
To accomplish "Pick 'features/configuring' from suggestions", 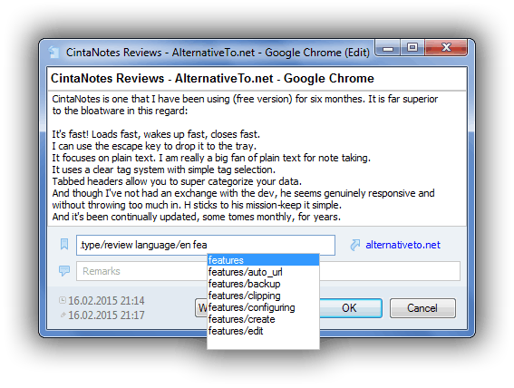I will tap(263, 307).
